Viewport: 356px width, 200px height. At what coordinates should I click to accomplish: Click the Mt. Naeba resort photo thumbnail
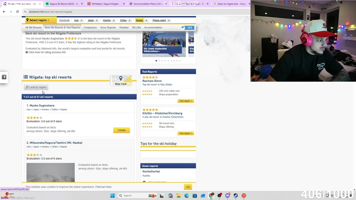coord(51,172)
